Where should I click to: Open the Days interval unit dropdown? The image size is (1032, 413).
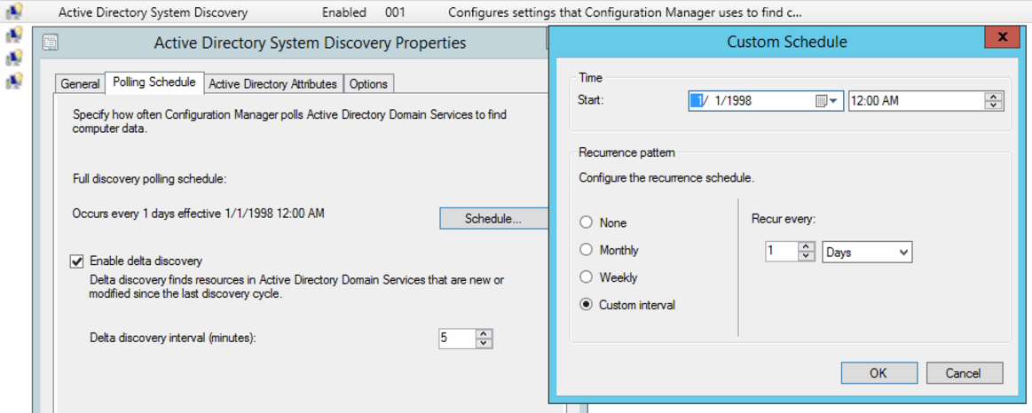(868, 252)
